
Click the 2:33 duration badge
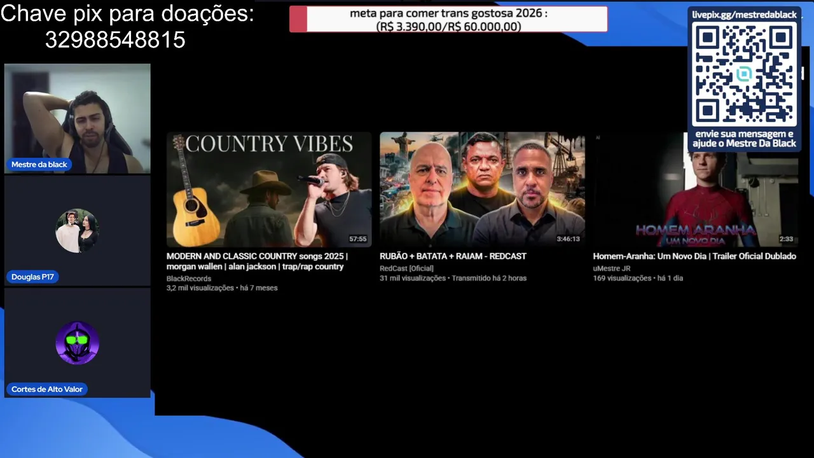(x=786, y=239)
